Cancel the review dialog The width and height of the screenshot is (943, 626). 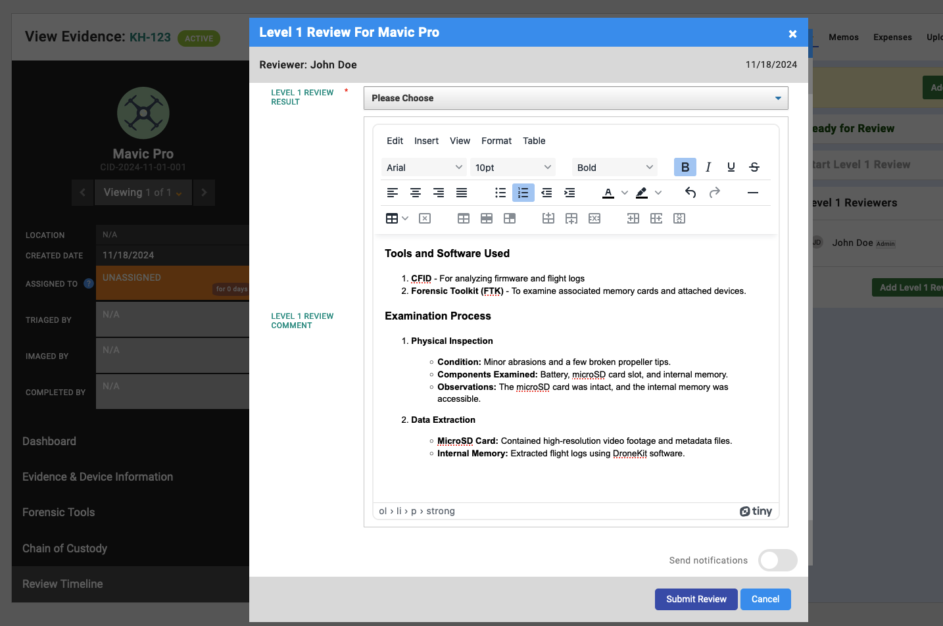[x=765, y=599]
